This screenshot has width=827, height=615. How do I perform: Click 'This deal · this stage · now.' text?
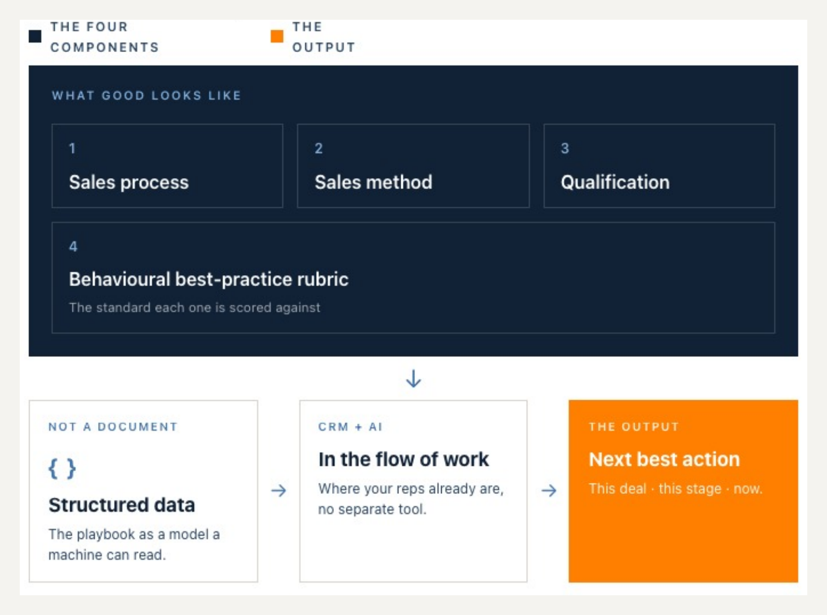[x=675, y=488]
